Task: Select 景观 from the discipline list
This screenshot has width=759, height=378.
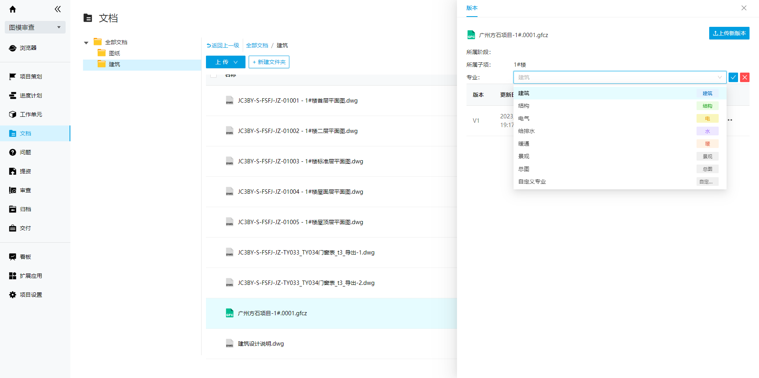Action: pyautogui.click(x=620, y=156)
